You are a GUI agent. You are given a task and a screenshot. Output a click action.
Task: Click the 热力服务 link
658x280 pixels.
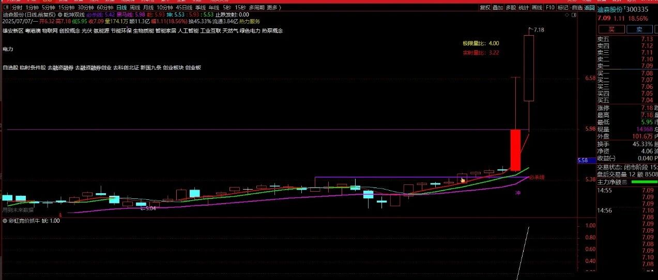pos(250,22)
